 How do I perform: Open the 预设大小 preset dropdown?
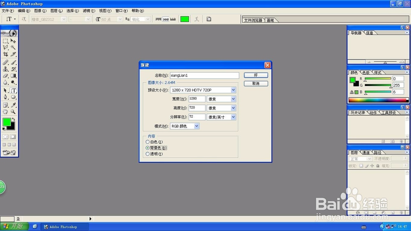233,90
